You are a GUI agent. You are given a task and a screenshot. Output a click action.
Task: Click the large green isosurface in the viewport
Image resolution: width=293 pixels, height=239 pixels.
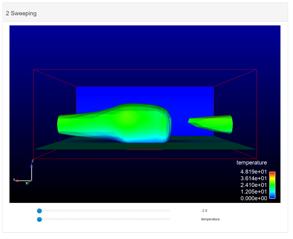pyautogui.click(x=114, y=123)
